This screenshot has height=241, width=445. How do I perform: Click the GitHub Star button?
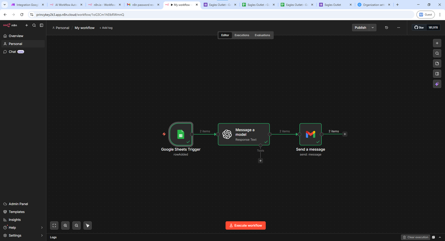tap(419, 28)
